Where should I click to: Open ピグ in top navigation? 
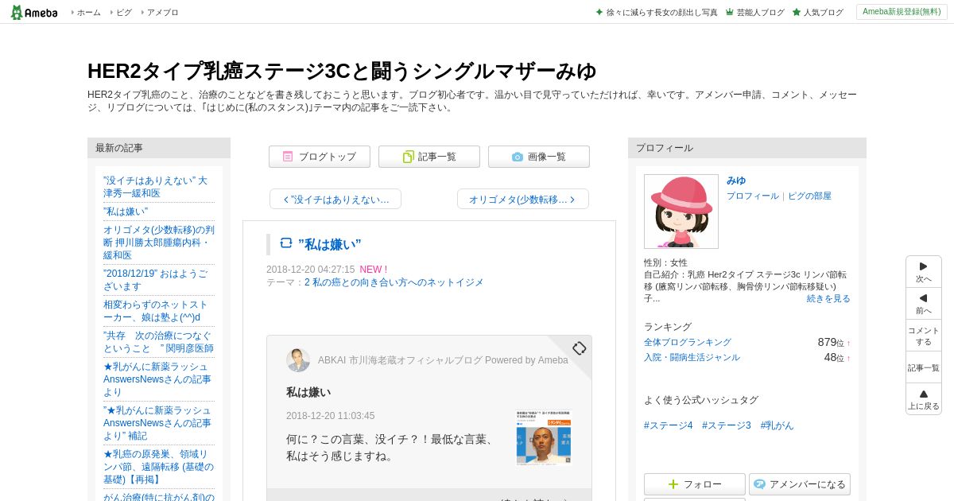pyautogui.click(x=124, y=13)
